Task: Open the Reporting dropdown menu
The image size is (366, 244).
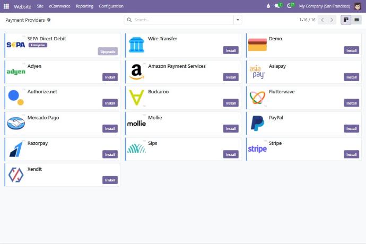Action: pos(84,6)
